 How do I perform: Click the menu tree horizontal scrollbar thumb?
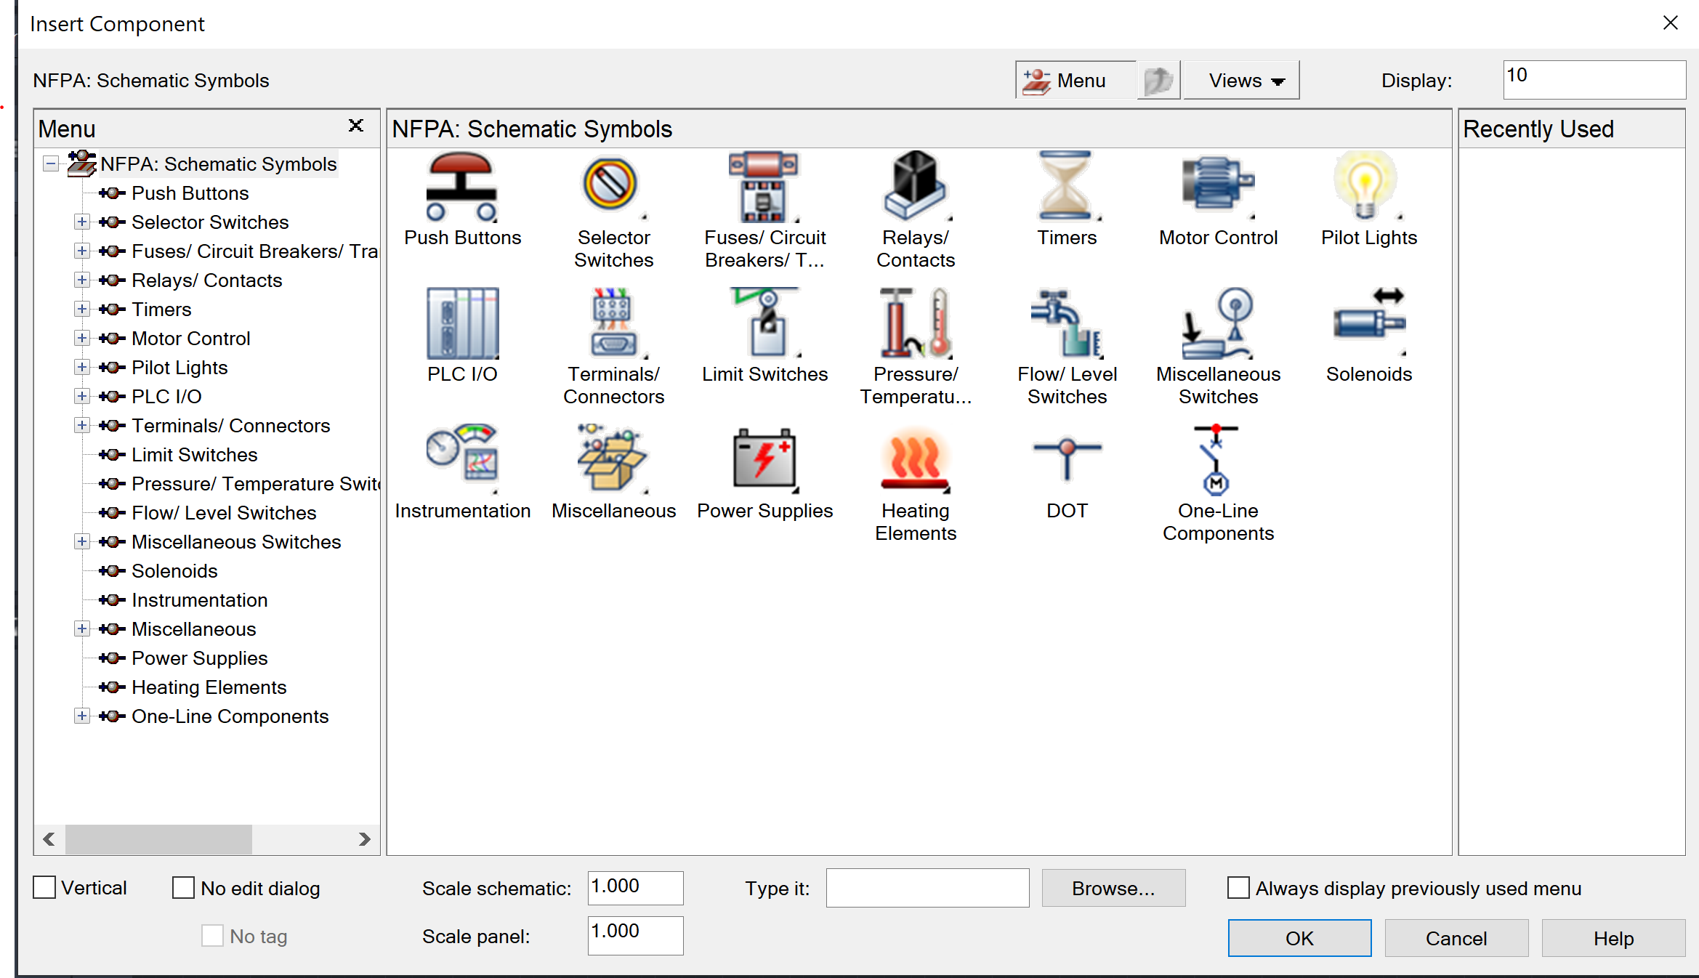(158, 839)
